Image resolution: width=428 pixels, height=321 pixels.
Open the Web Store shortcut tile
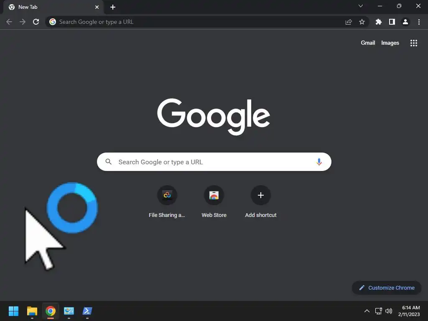pyautogui.click(x=214, y=202)
